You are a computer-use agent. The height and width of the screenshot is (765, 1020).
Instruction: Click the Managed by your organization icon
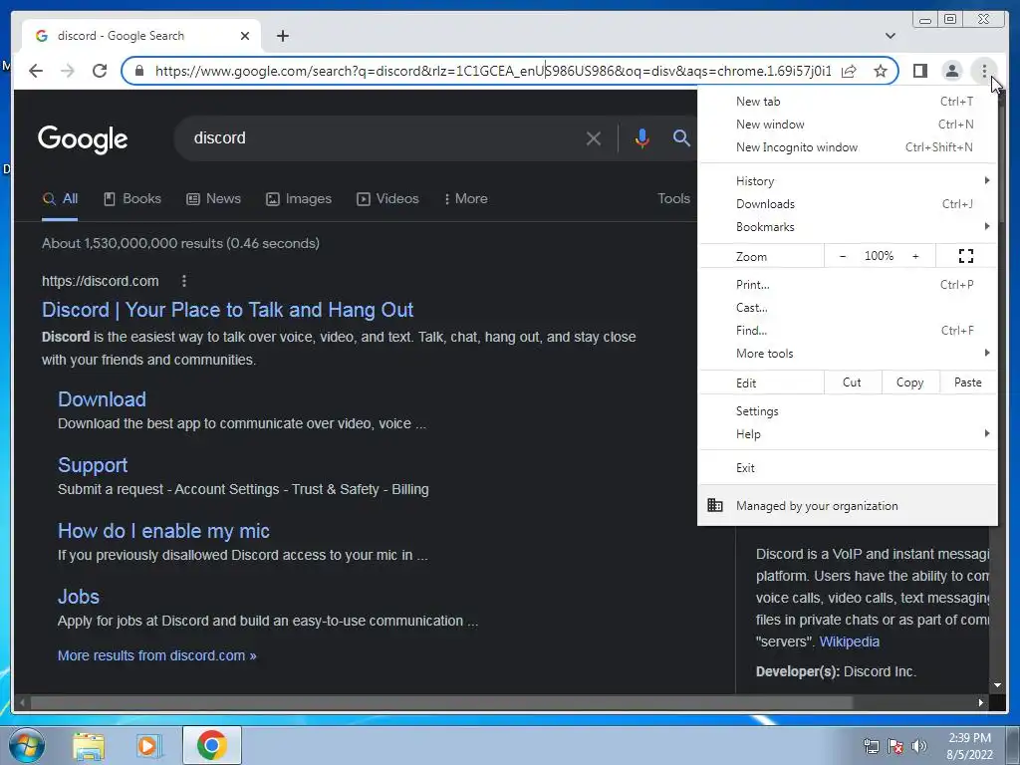715,505
